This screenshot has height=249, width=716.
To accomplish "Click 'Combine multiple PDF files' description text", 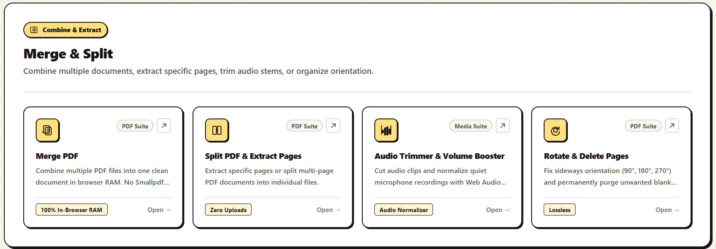I will [103, 176].
